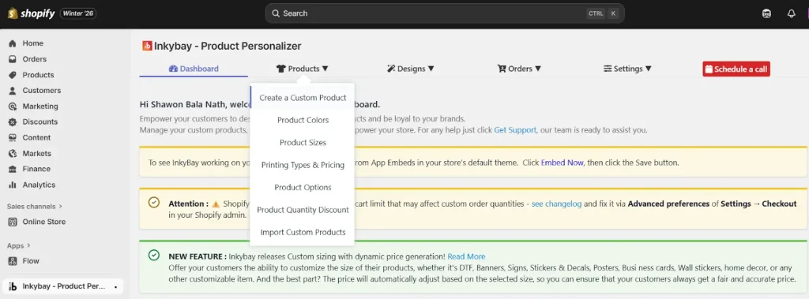Open the Designs dropdown arrow
Viewport: 809px width, 299px height.
(431, 69)
